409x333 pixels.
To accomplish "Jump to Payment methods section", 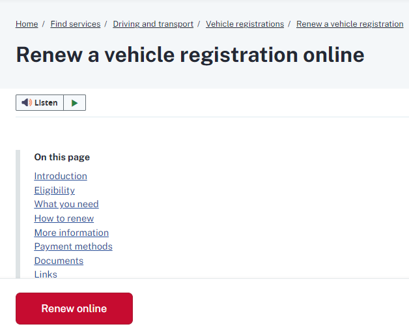I will point(74,246).
